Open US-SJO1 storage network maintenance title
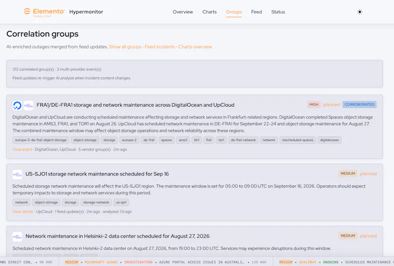This screenshot has height=266, width=394. 97,174
